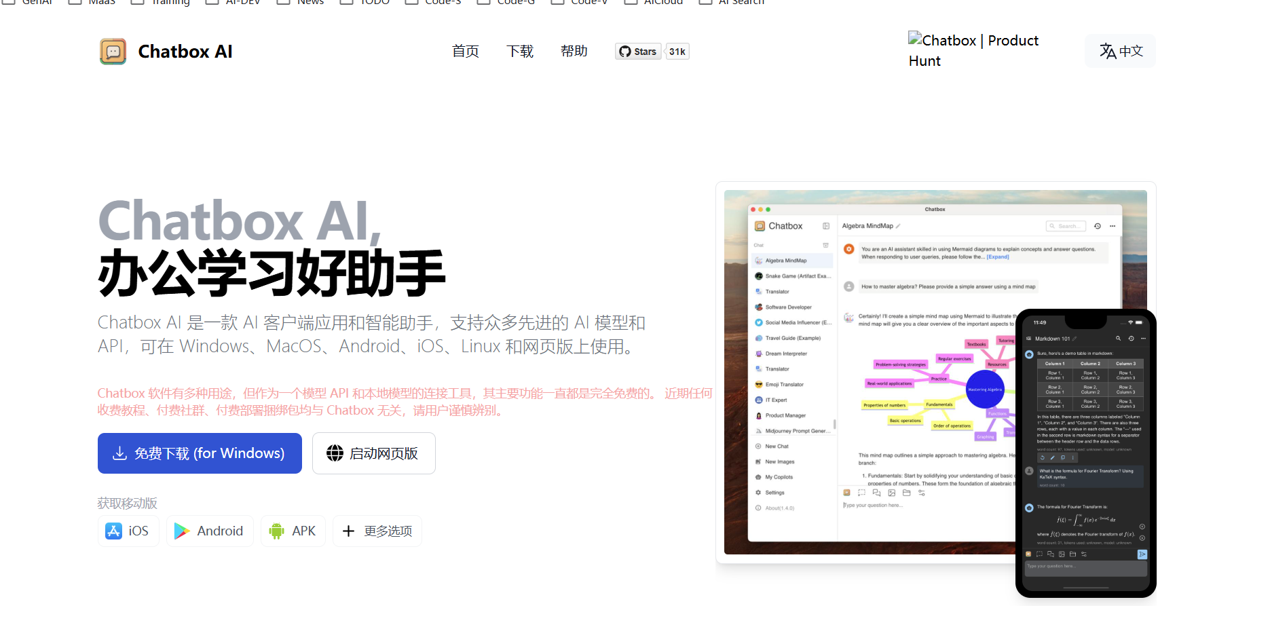This screenshot has width=1270, height=644.
Task: Click the 'Chatbox AI,' gray heading
Action: coord(240,221)
